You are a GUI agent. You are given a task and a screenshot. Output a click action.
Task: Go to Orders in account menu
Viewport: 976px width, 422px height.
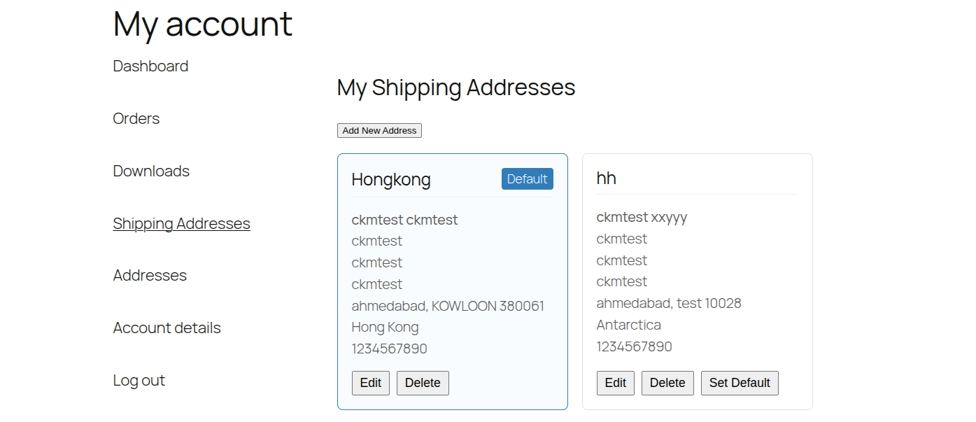(x=136, y=118)
